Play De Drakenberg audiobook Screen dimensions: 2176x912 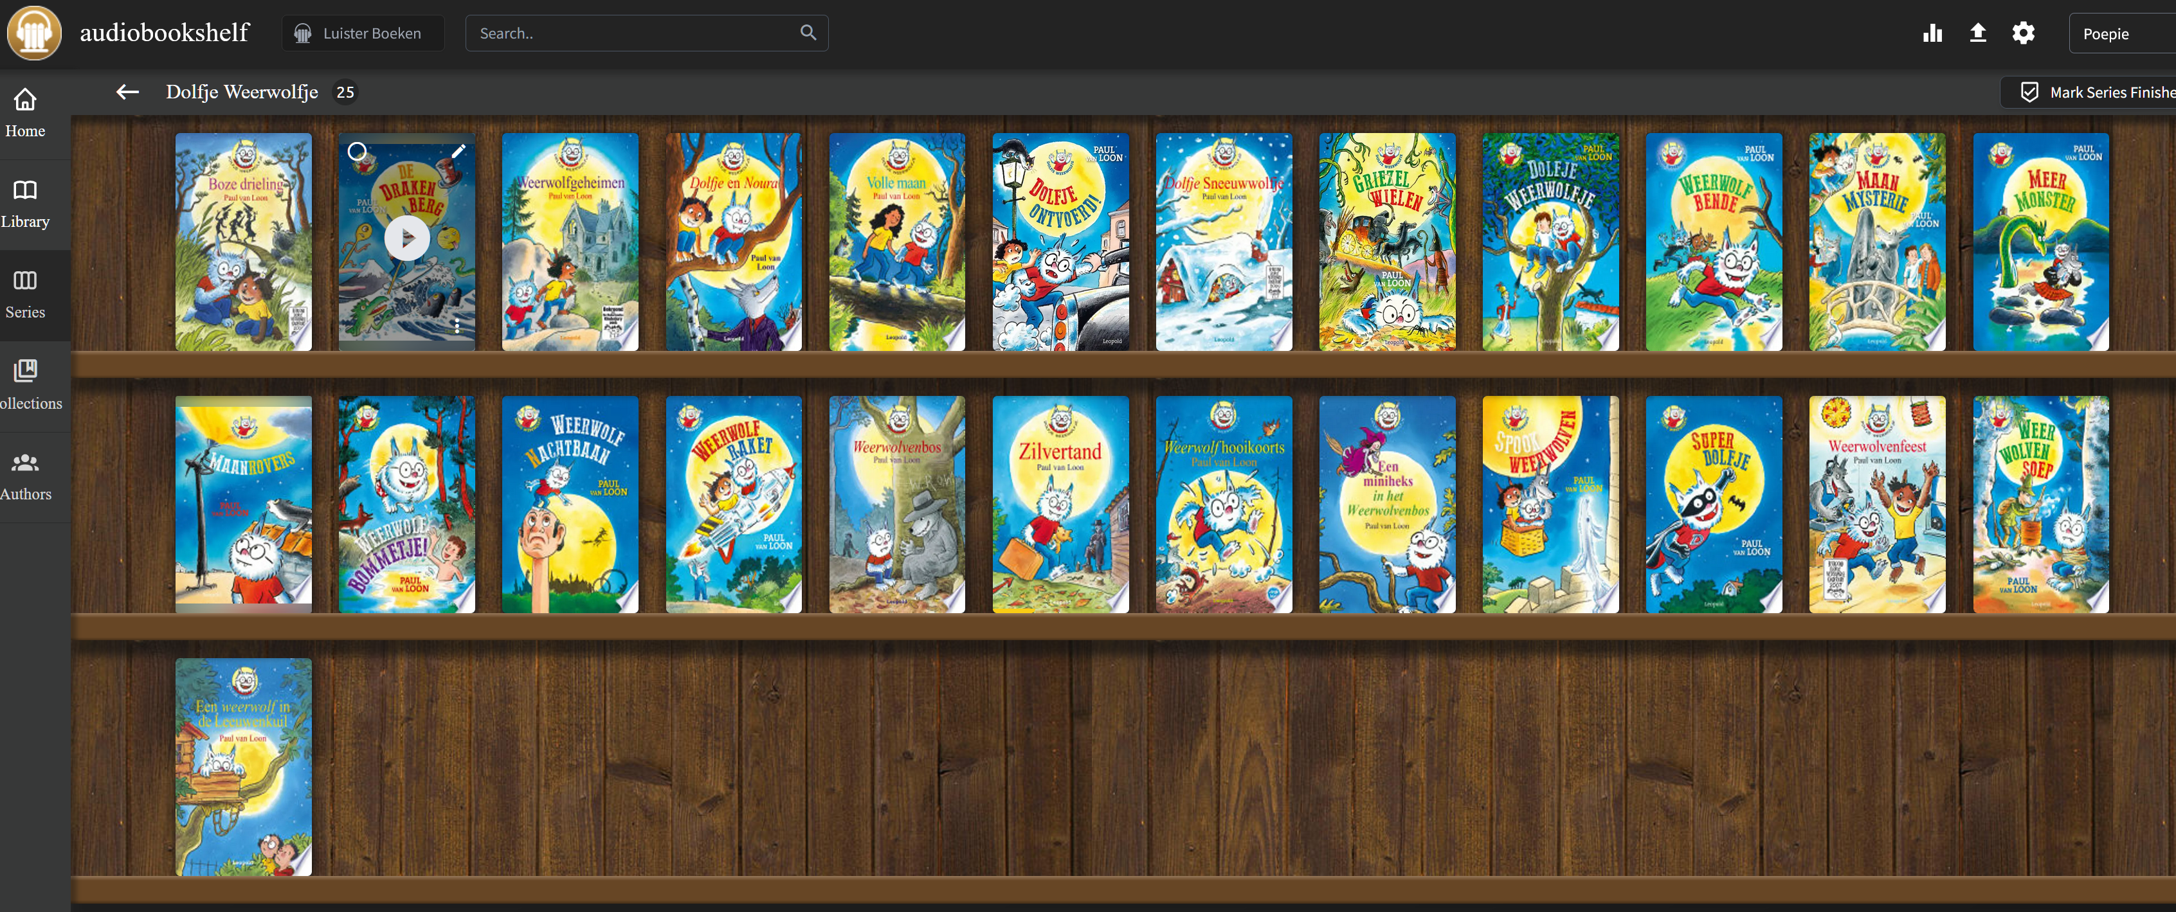407,239
